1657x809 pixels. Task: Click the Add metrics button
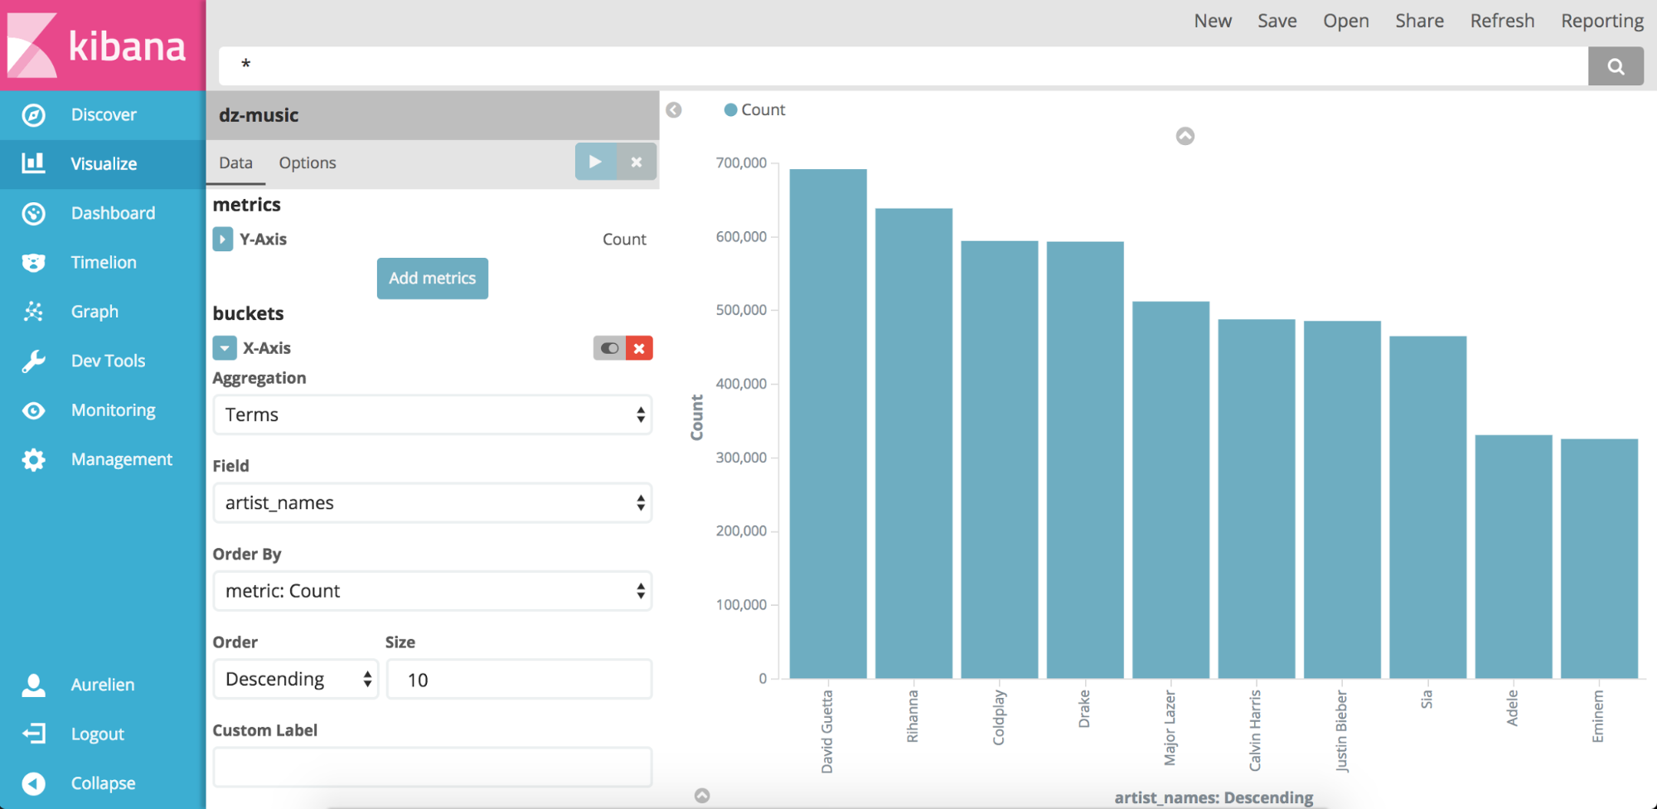pyautogui.click(x=432, y=279)
